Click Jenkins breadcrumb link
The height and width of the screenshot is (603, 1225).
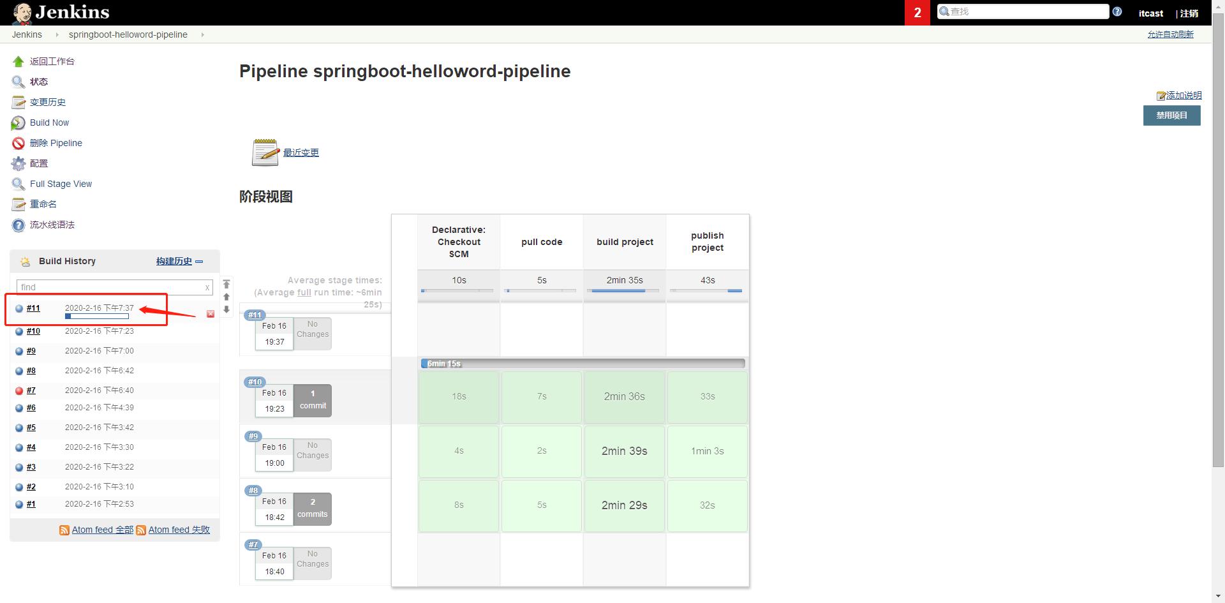tap(27, 34)
